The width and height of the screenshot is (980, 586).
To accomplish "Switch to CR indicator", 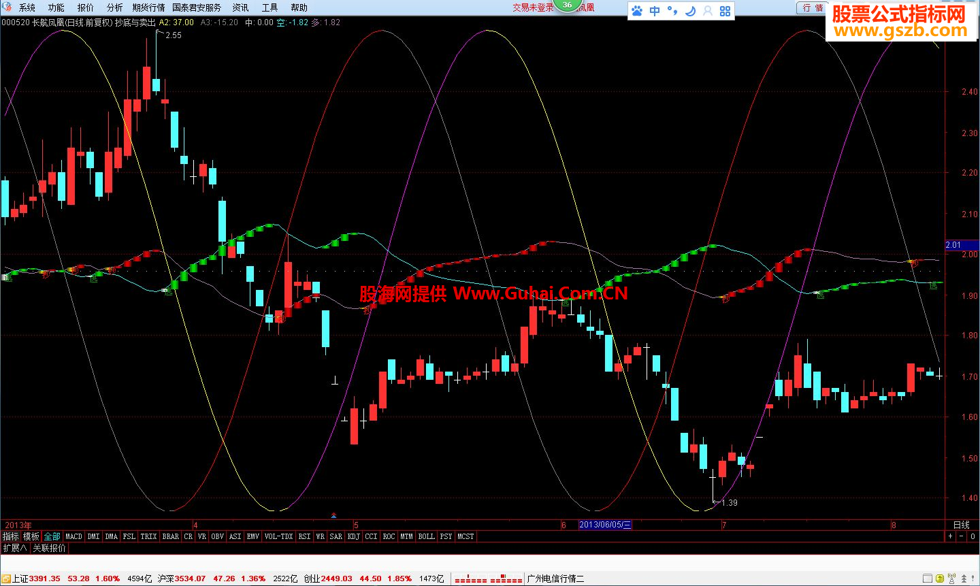I will [189, 536].
